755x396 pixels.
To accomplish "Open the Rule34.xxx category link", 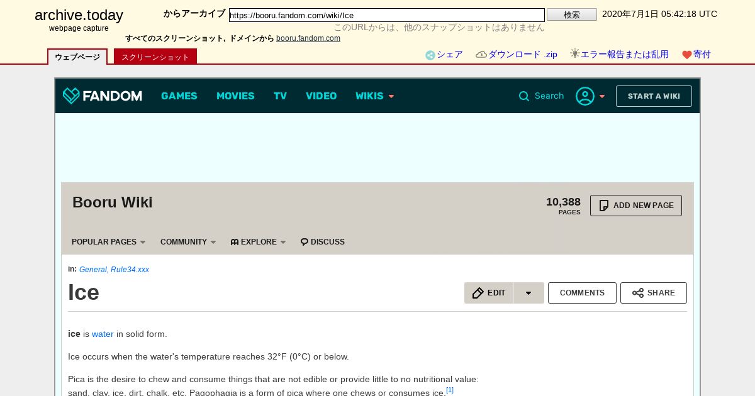I will click(x=130, y=270).
